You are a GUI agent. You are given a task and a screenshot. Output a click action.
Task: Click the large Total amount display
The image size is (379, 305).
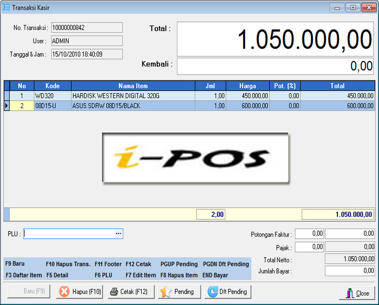[x=275, y=39]
